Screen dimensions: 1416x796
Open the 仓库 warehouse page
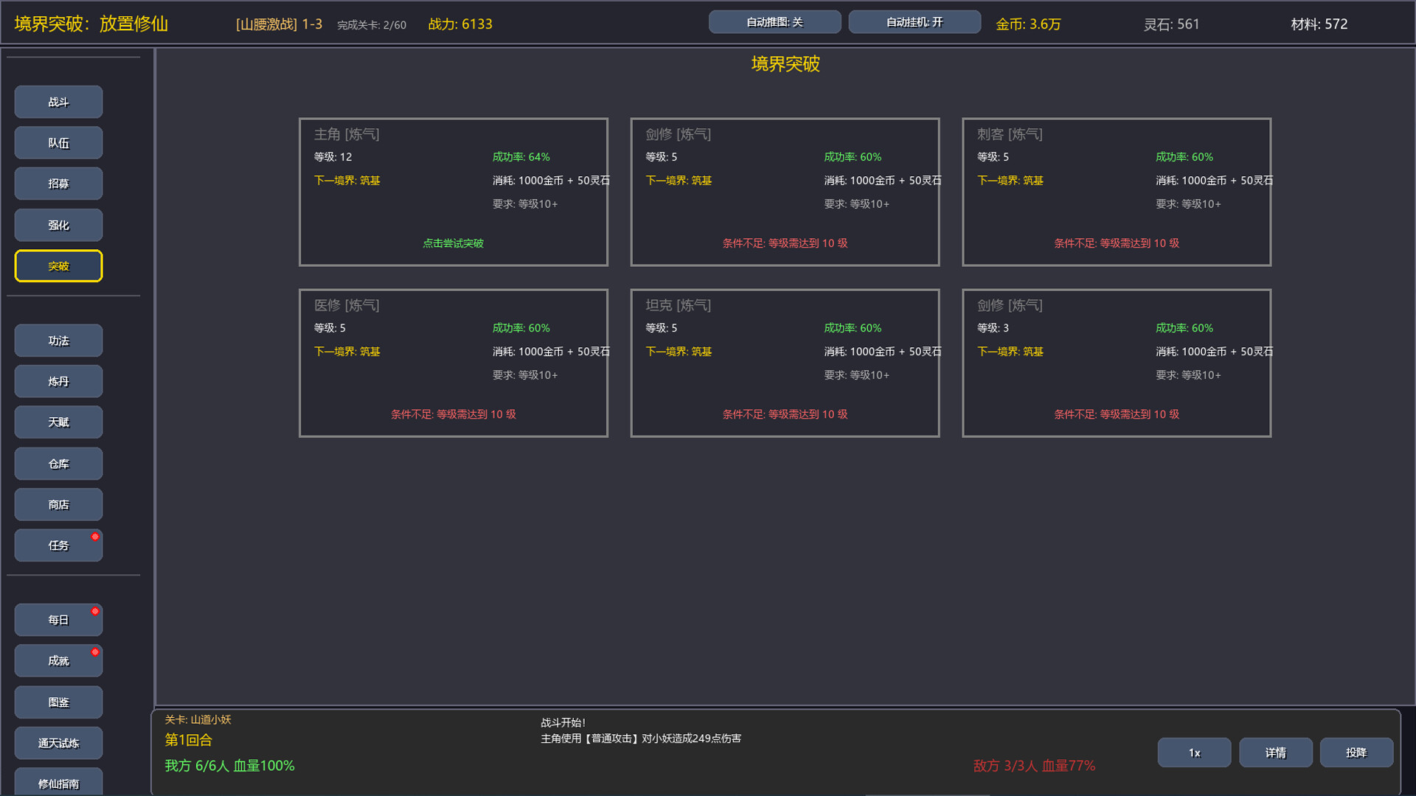pyautogui.click(x=58, y=464)
